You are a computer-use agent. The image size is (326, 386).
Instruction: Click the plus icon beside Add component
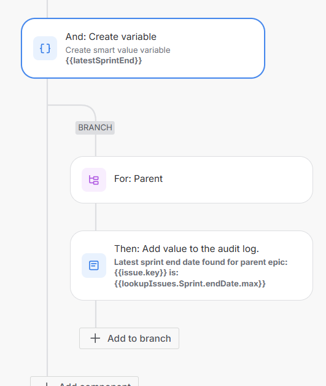(x=46, y=384)
